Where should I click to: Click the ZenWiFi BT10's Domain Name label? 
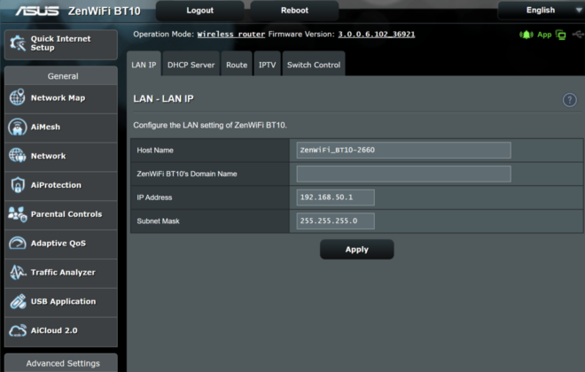pos(186,174)
